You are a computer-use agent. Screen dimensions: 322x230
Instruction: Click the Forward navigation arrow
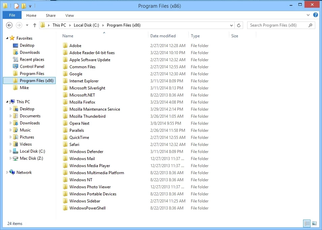click(x=19, y=25)
